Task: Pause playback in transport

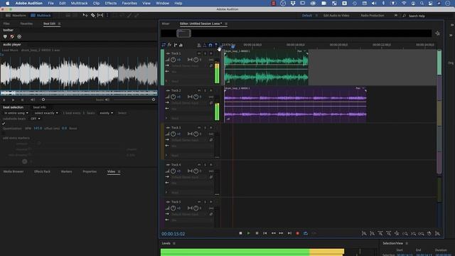Action: pos(257,233)
